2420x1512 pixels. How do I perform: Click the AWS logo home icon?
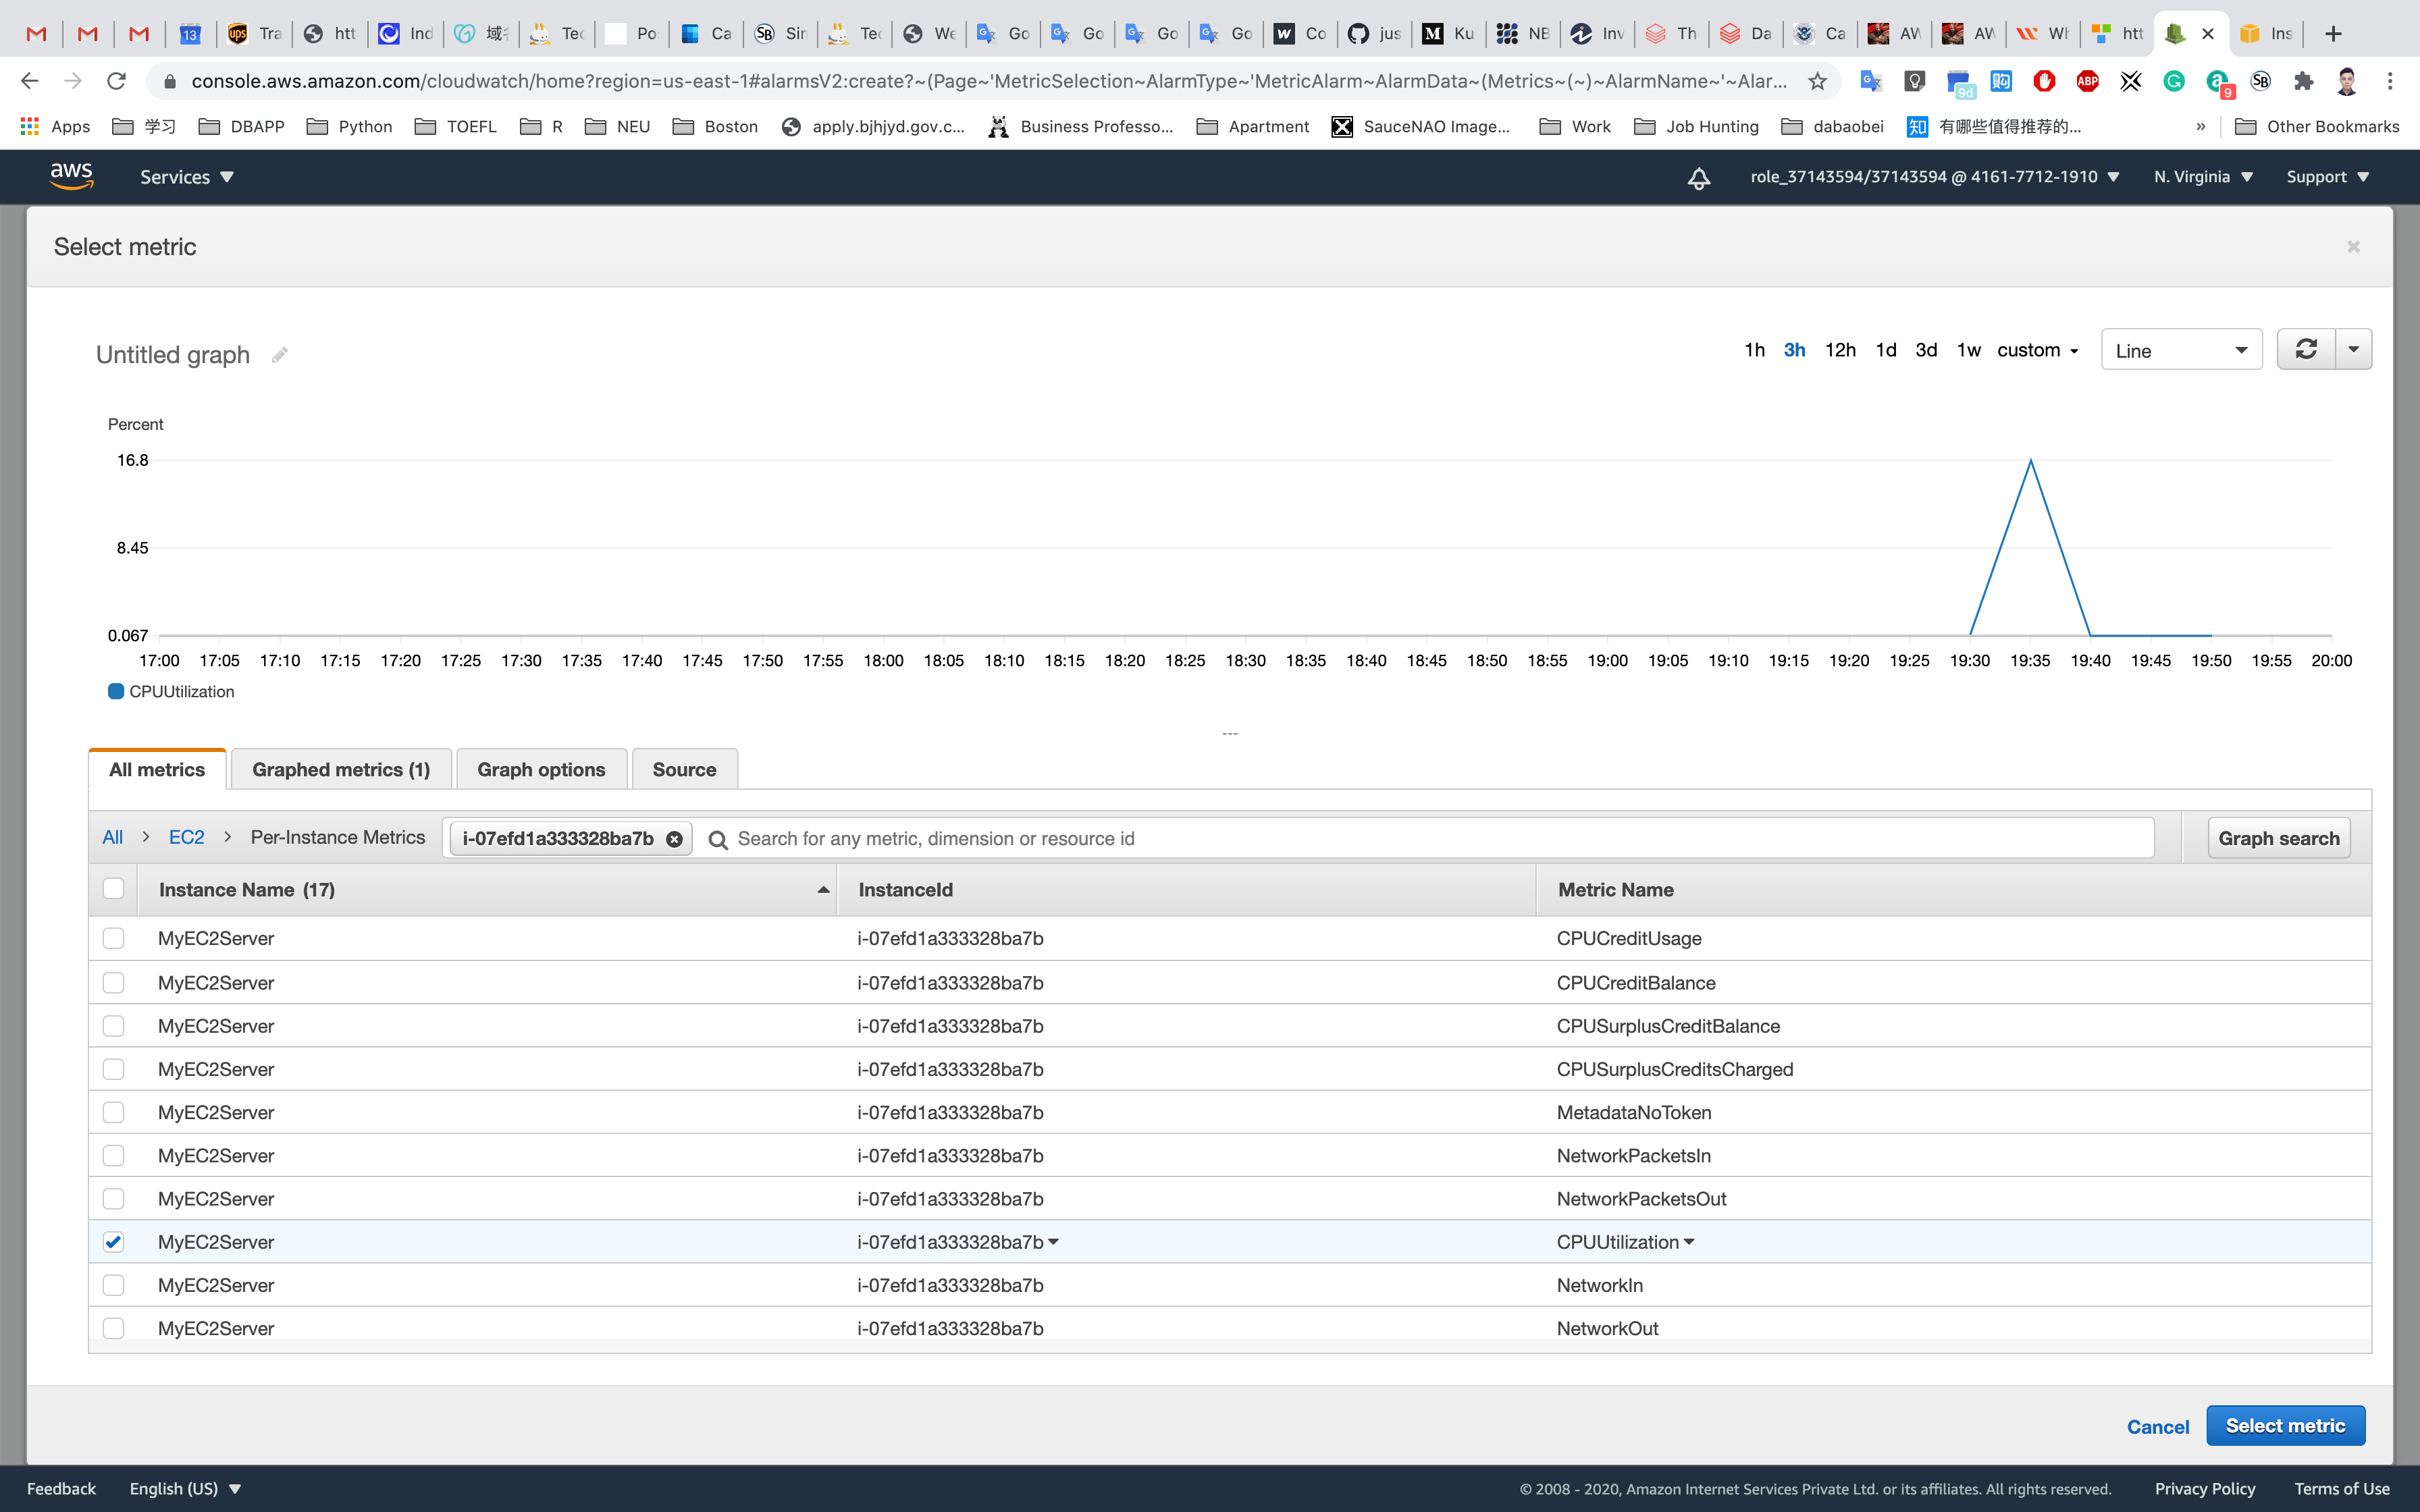point(72,177)
